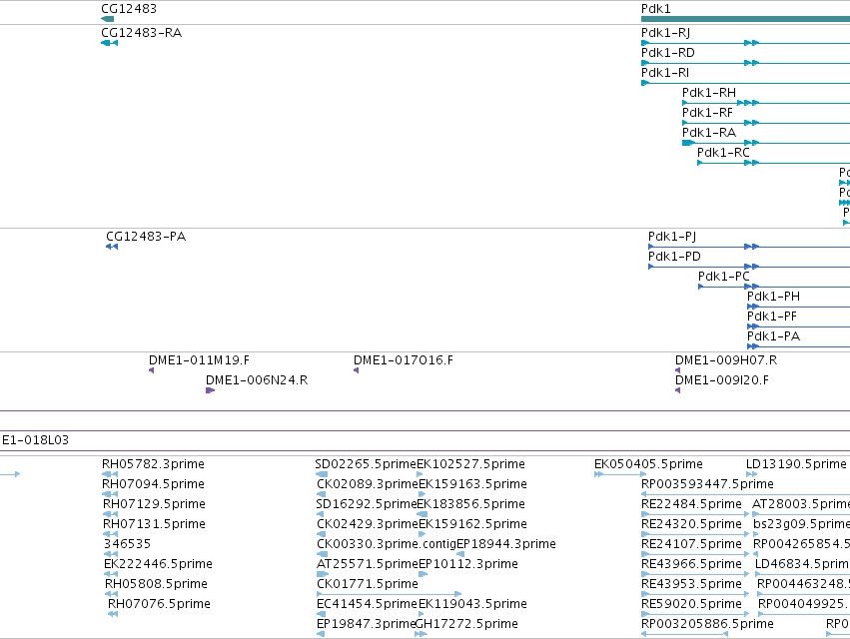This screenshot has width=850, height=639.
Task: Open transcript Pdk1-RC
Action: tap(723, 153)
